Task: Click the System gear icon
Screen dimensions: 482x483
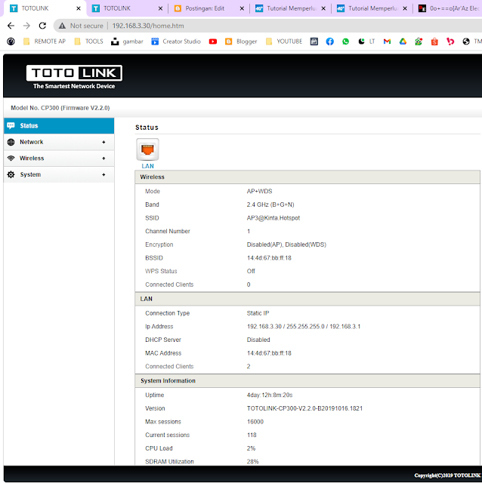Action: click(x=11, y=174)
